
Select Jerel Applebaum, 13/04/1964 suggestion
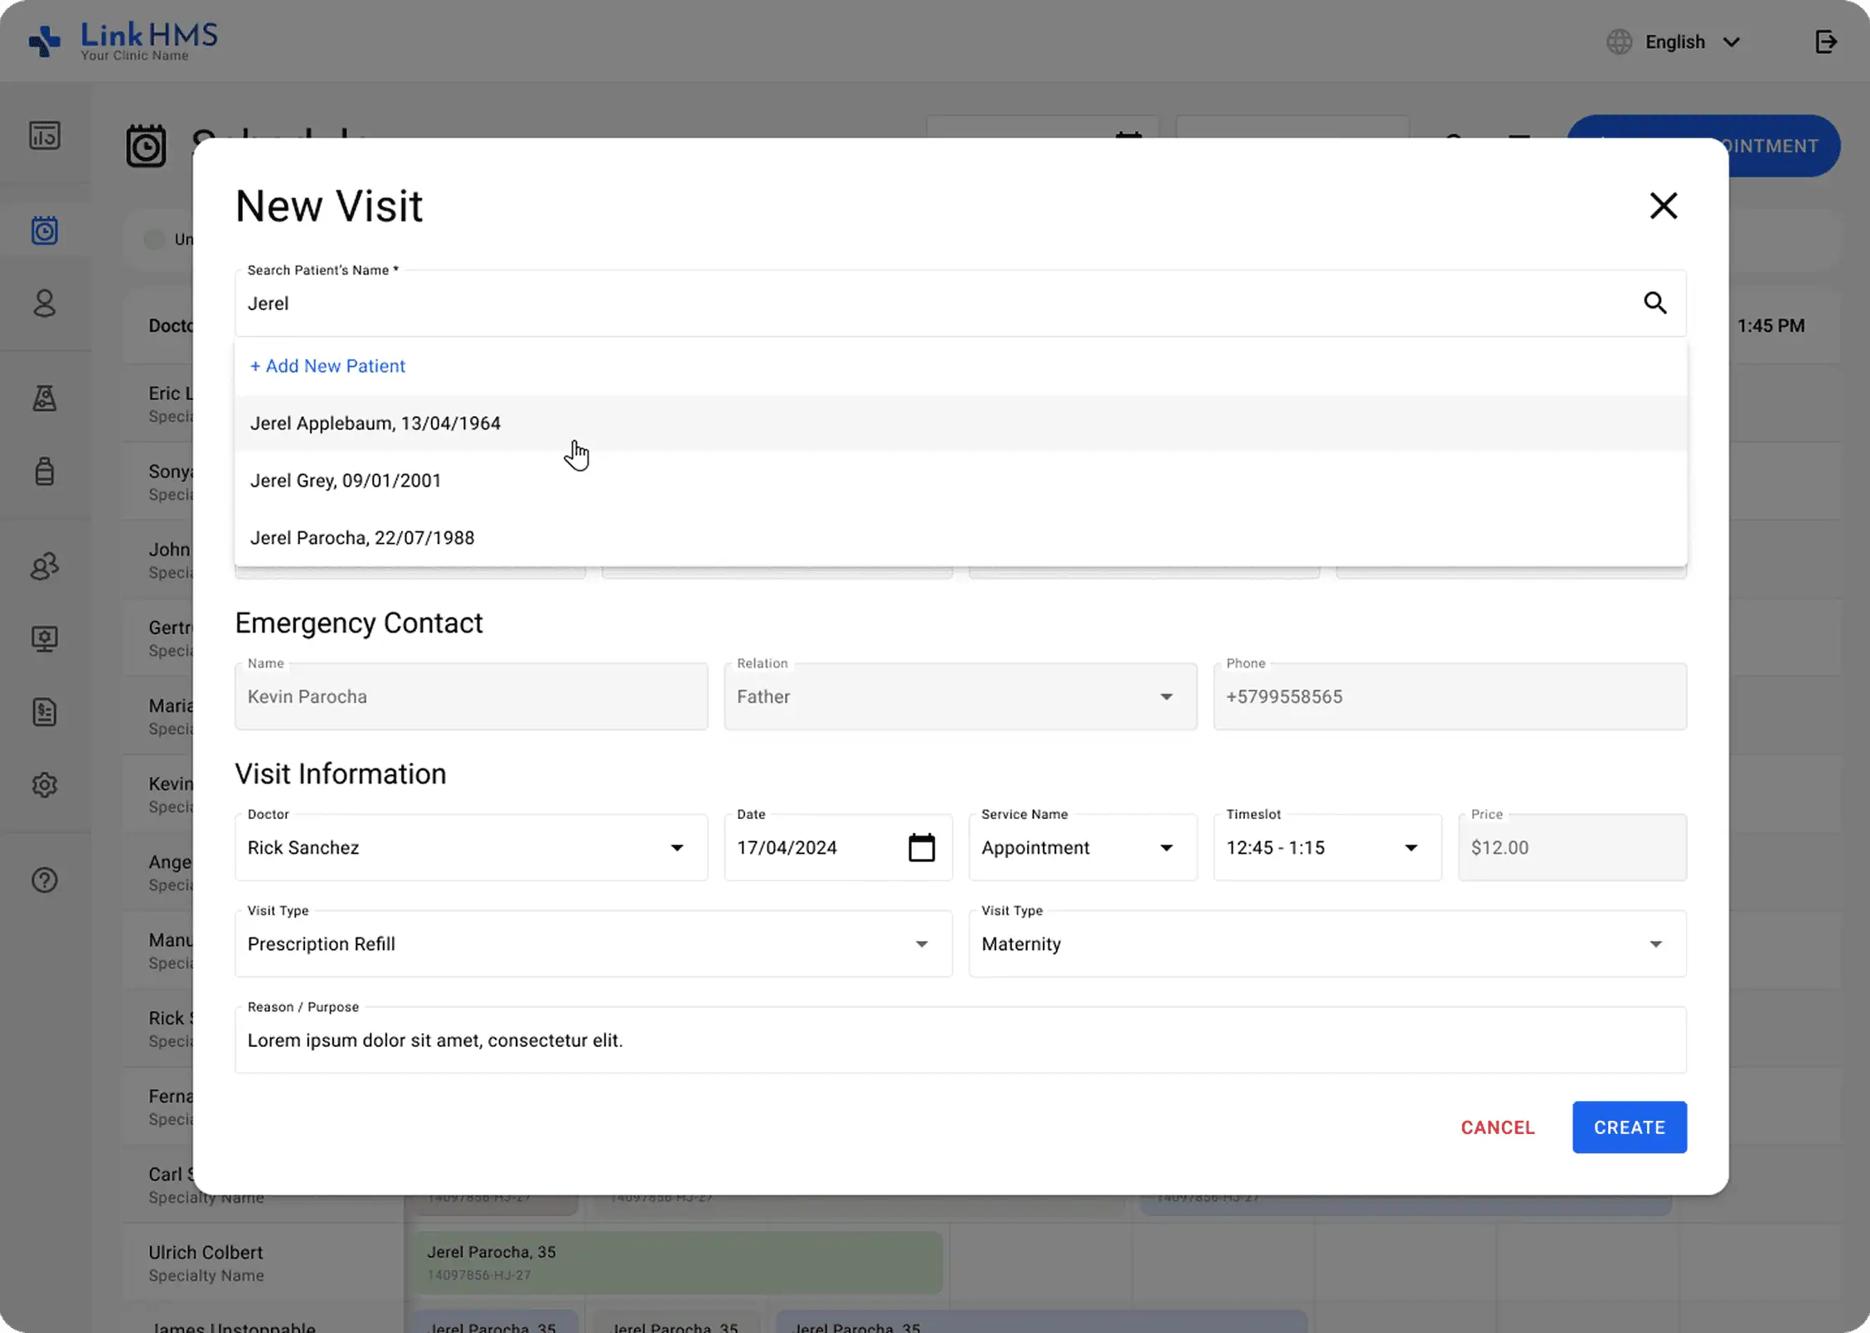(x=960, y=423)
